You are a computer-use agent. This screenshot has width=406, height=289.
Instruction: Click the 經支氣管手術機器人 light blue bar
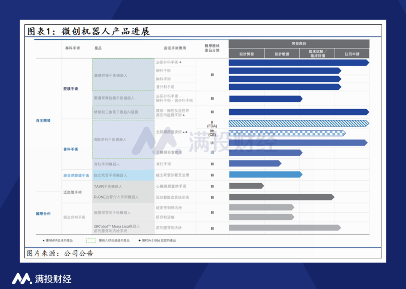[x=266, y=175]
